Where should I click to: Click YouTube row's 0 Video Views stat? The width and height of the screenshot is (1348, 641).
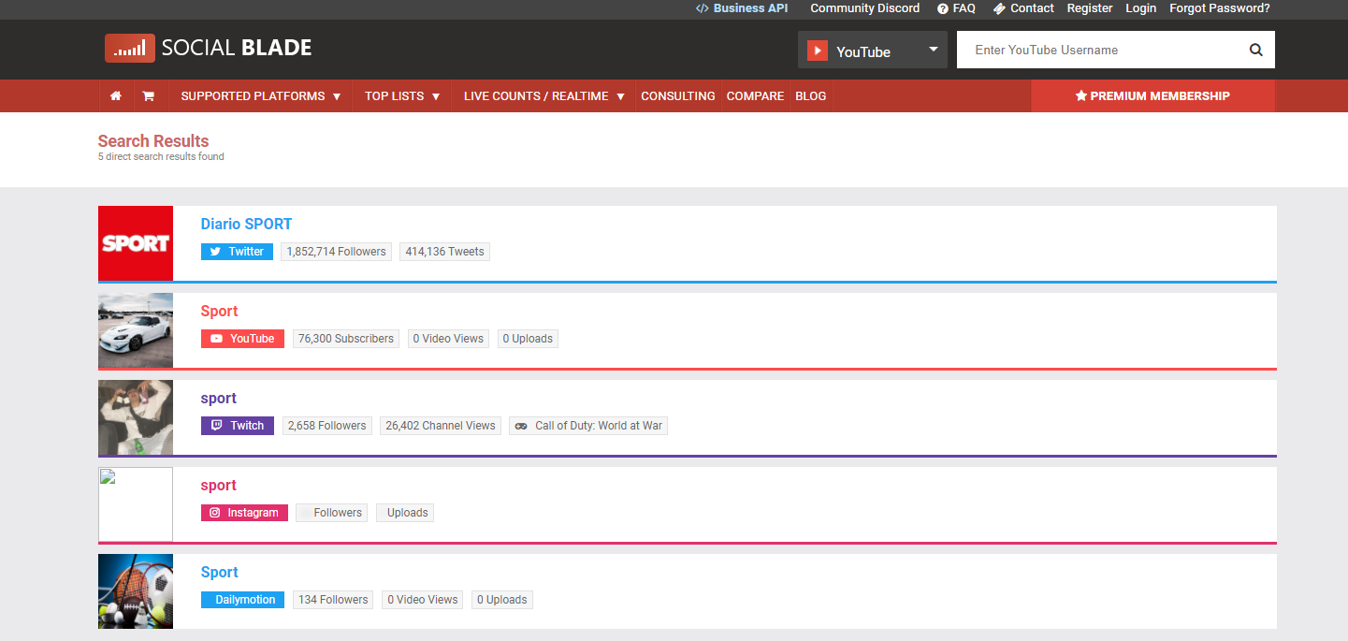[449, 339]
